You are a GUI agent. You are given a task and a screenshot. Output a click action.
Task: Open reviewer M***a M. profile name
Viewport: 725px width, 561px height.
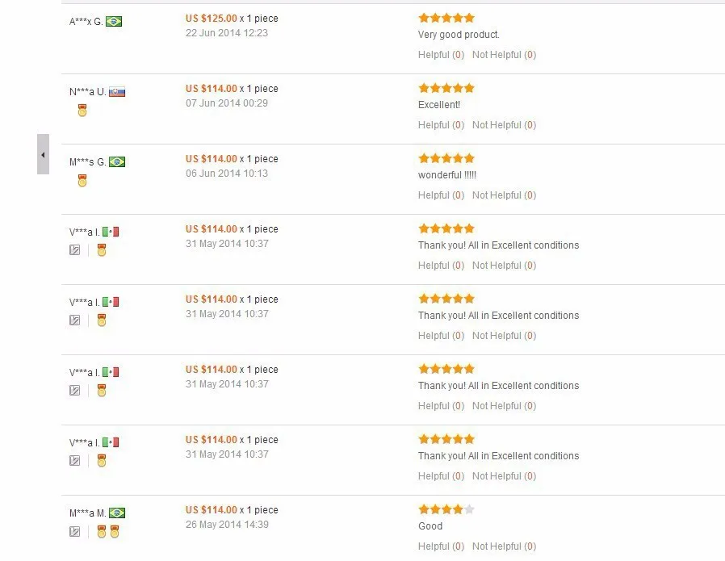(x=88, y=513)
